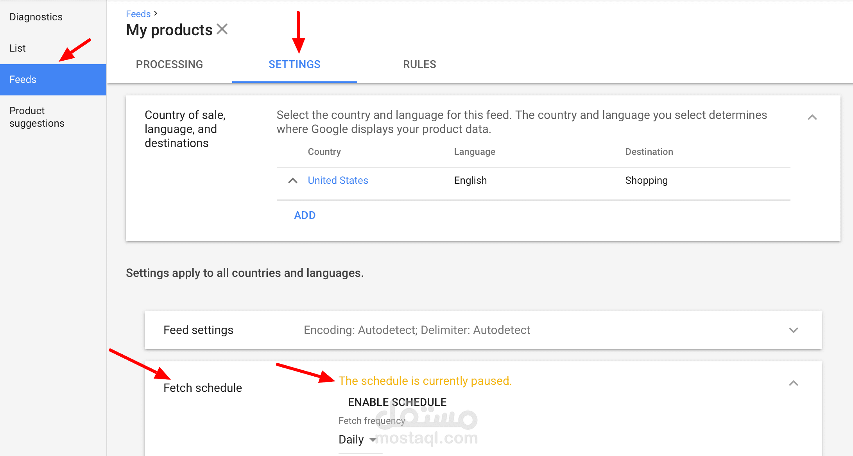This screenshot has width=853, height=456.
Task: Open Diagnostics in the sidebar
Action: [x=36, y=17]
